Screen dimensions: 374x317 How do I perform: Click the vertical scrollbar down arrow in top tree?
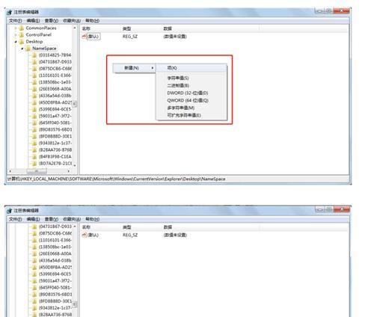click(75, 165)
